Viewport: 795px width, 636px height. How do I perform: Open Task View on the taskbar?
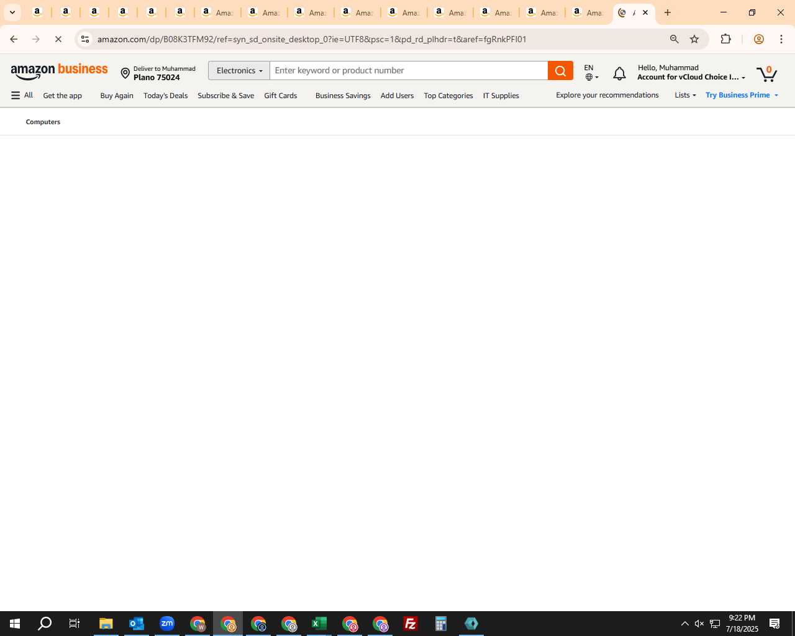(x=75, y=624)
